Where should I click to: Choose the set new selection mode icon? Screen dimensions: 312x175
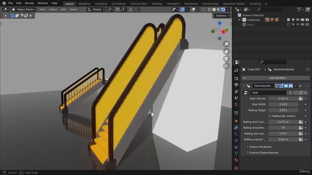(x=12, y=16)
